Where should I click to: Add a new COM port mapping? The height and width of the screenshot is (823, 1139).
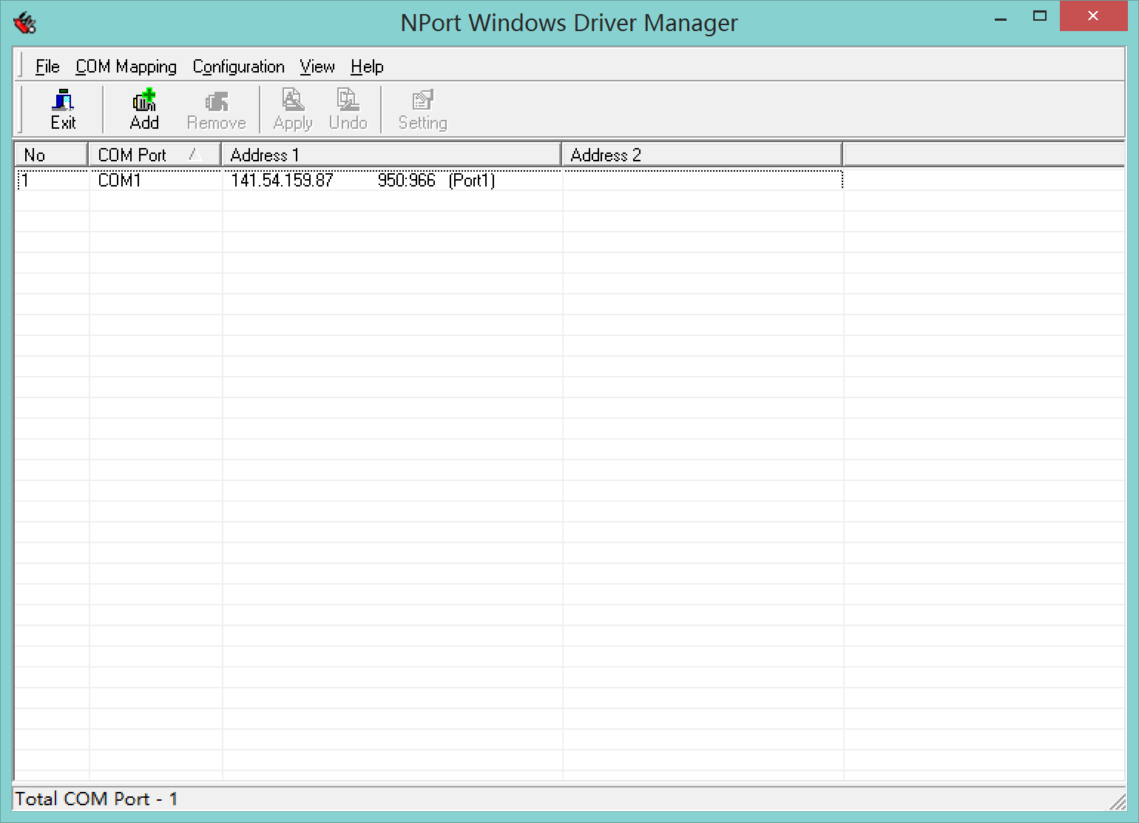coord(144,110)
